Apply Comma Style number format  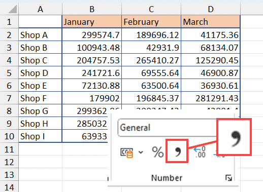(x=177, y=151)
